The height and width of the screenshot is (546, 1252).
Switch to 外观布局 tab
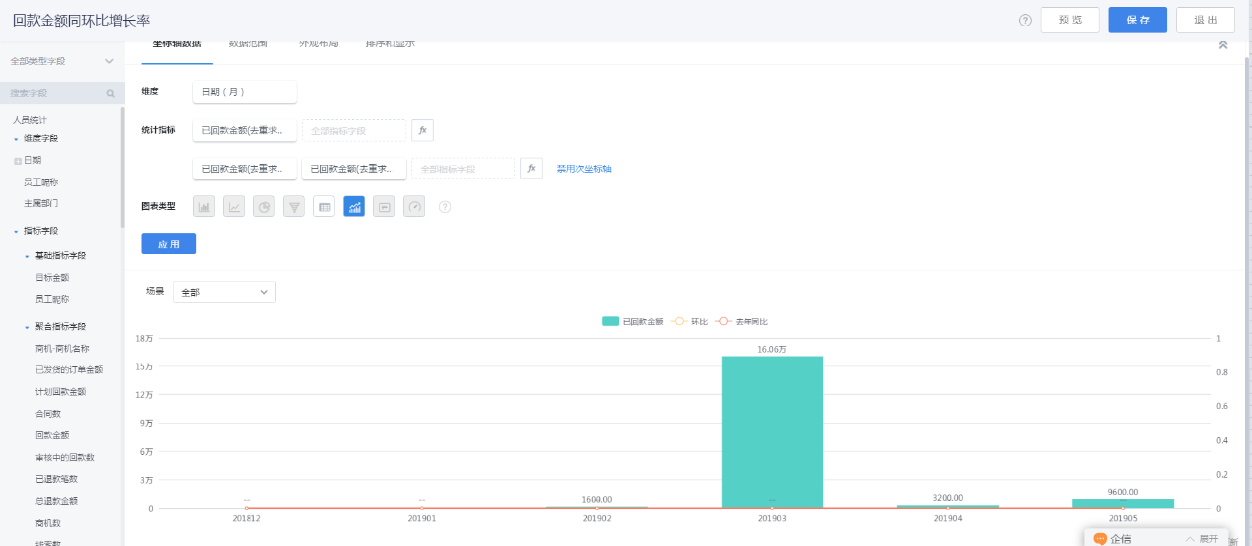click(318, 44)
